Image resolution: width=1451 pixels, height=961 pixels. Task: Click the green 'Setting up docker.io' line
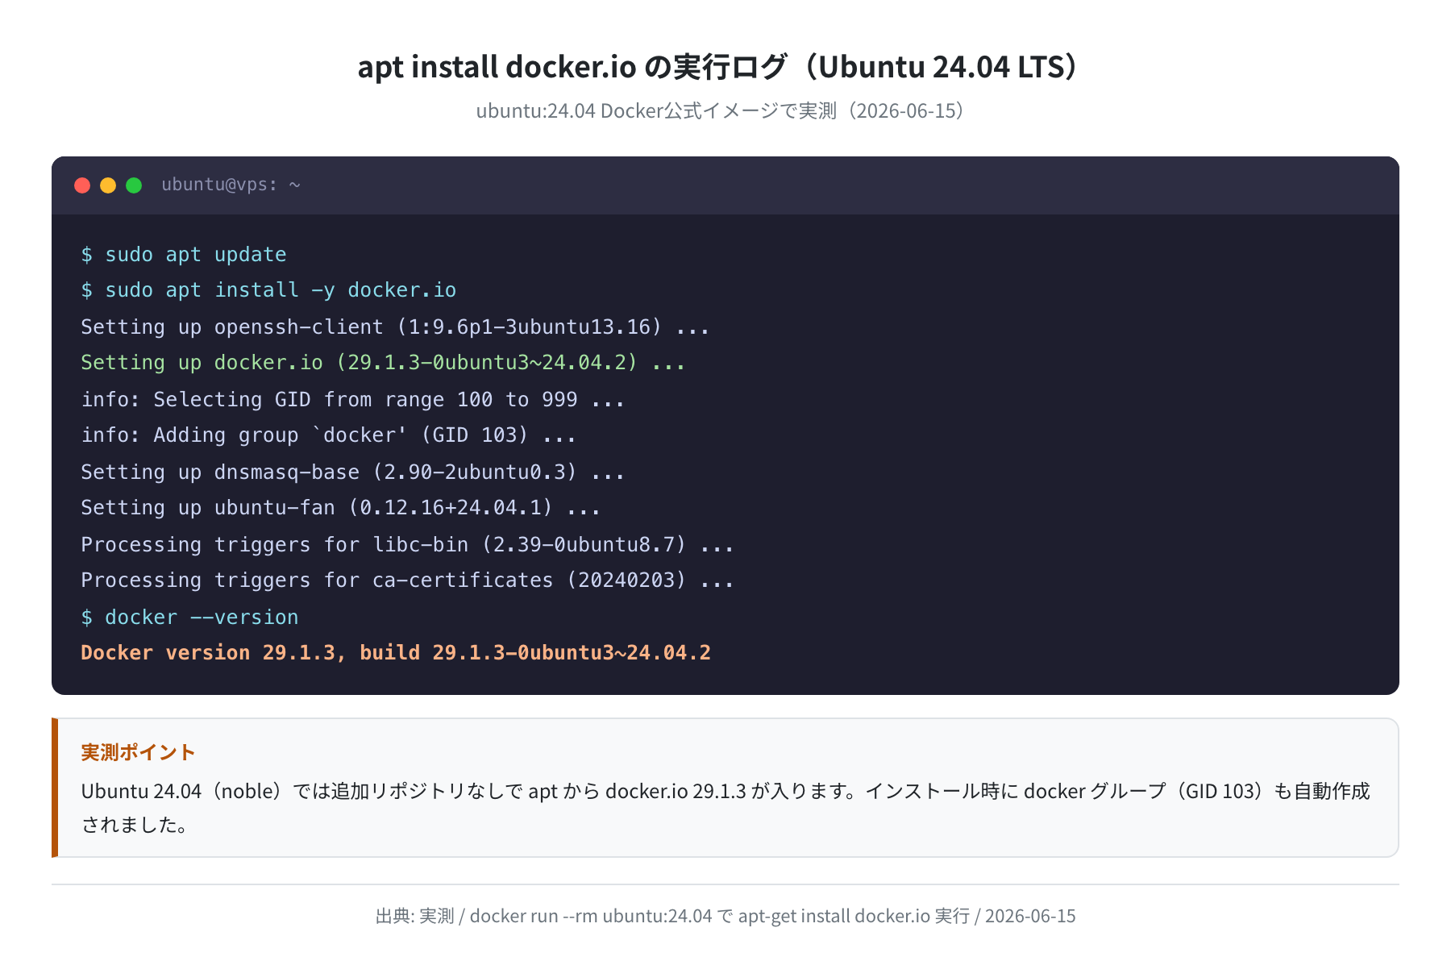(383, 363)
